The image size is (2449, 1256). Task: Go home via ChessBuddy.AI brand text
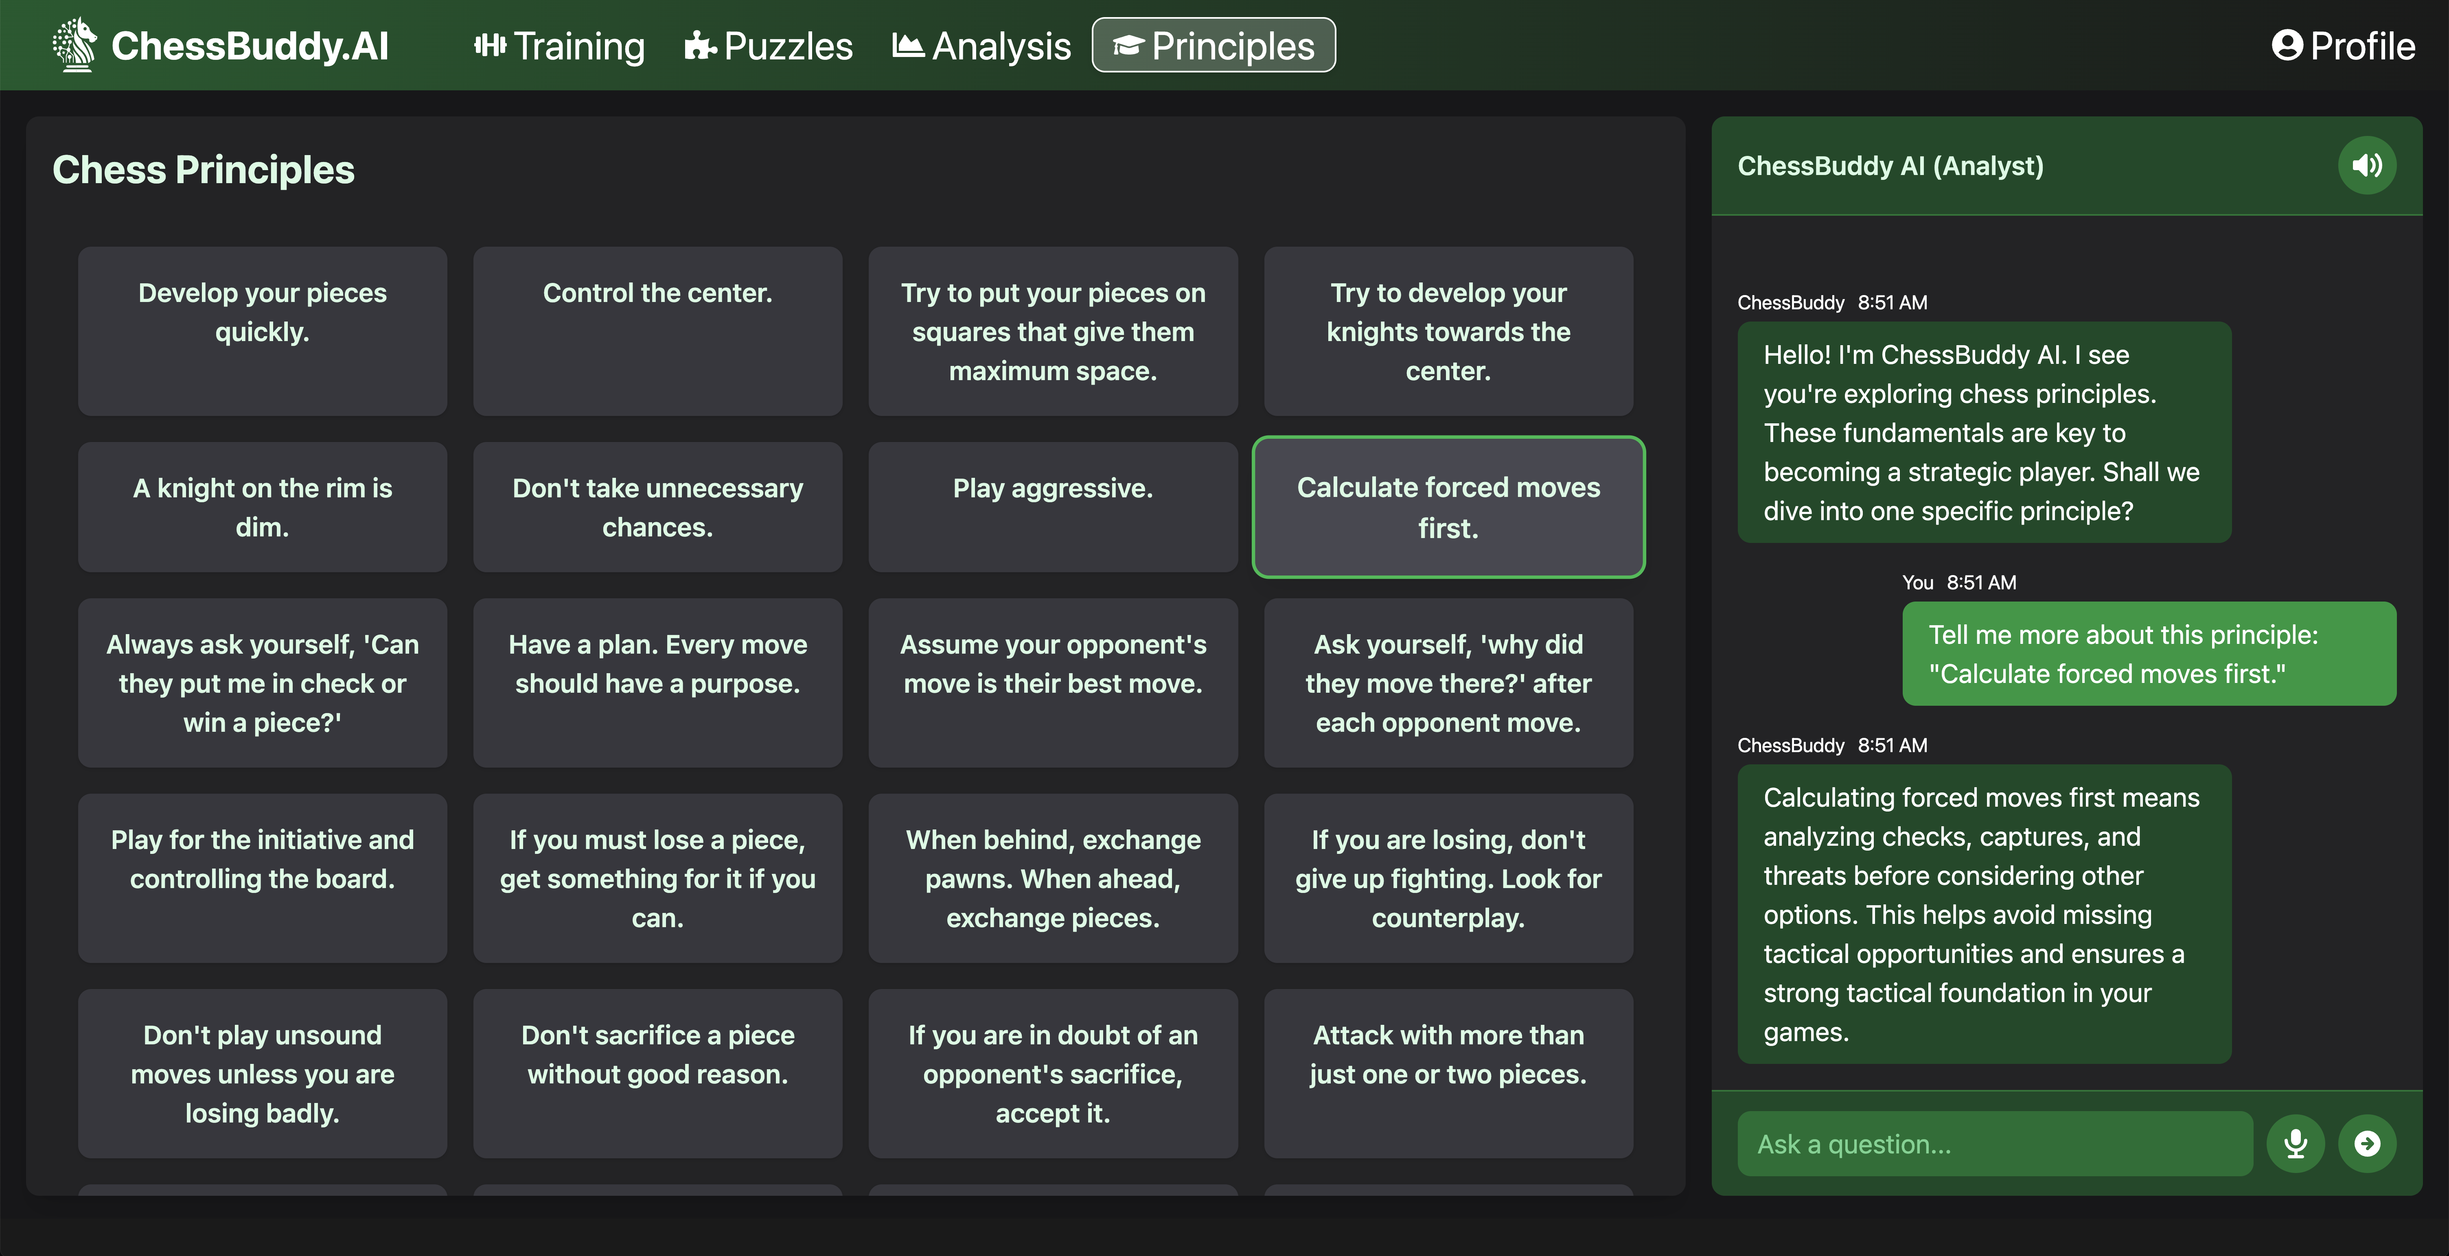click(x=250, y=46)
